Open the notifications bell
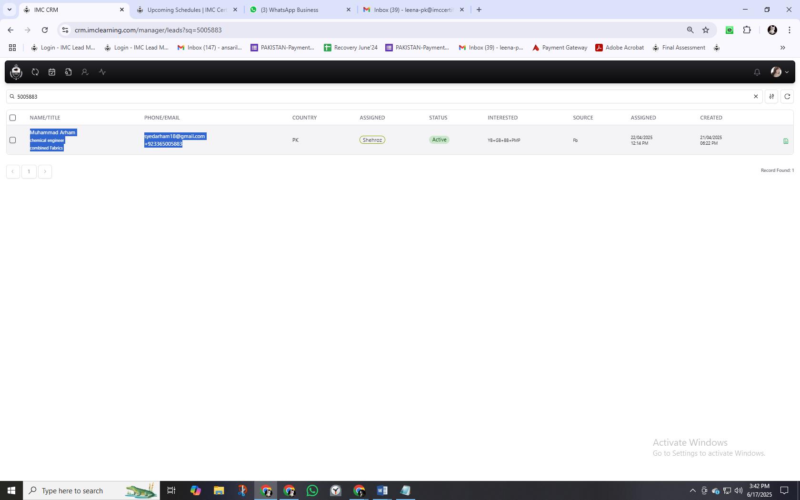 [757, 72]
